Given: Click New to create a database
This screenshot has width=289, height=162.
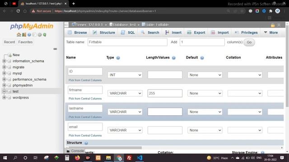Looking at the screenshot, I should coord(16,55).
